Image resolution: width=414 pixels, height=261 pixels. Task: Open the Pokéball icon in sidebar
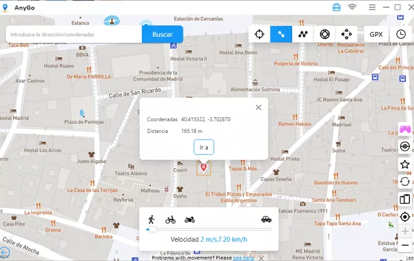(404, 147)
